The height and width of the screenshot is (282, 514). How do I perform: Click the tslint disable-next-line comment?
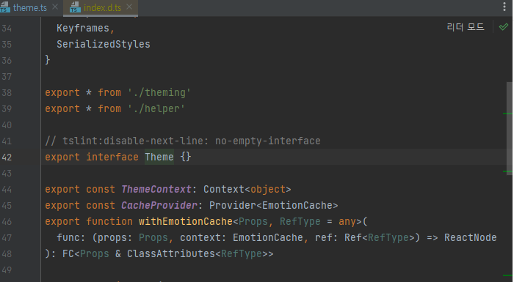coord(183,141)
